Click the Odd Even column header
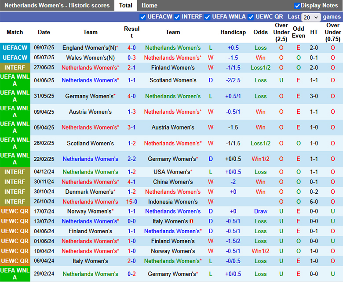 pyautogui.click(x=299, y=33)
